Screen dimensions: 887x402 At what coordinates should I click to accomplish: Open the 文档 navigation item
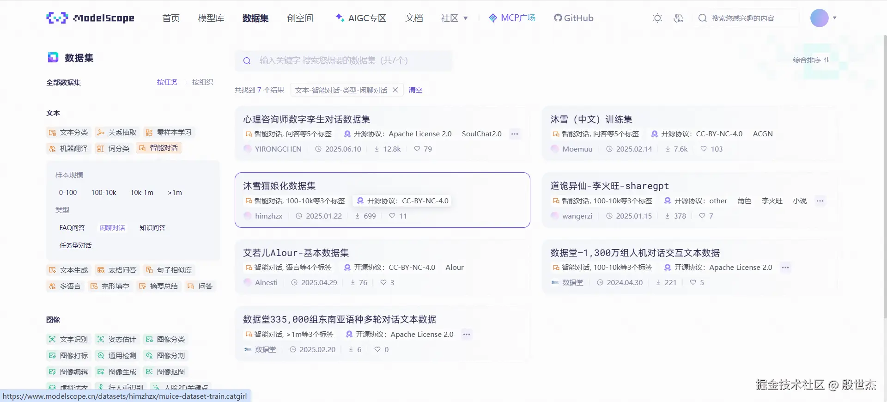[x=414, y=18]
